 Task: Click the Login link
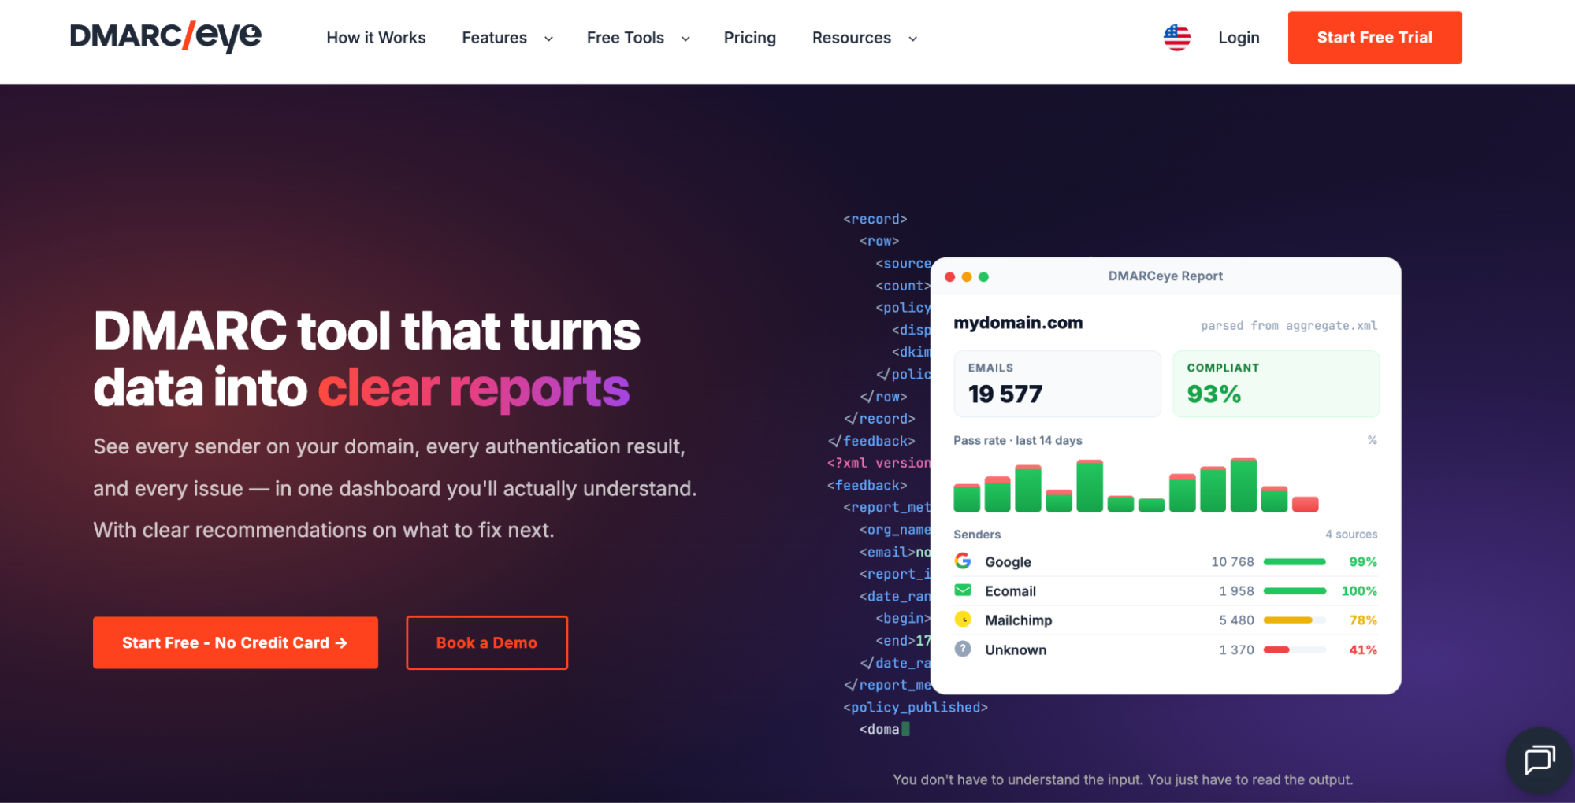pyautogui.click(x=1239, y=37)
